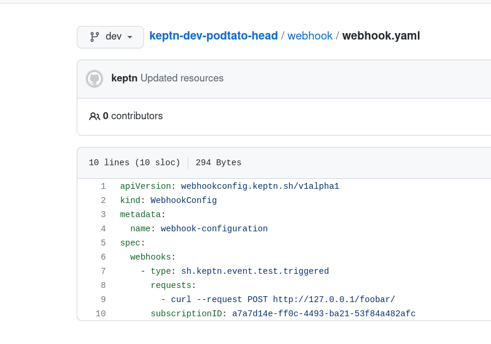Select the dev branch button
The image size is (491, 344).
(110, 37)
